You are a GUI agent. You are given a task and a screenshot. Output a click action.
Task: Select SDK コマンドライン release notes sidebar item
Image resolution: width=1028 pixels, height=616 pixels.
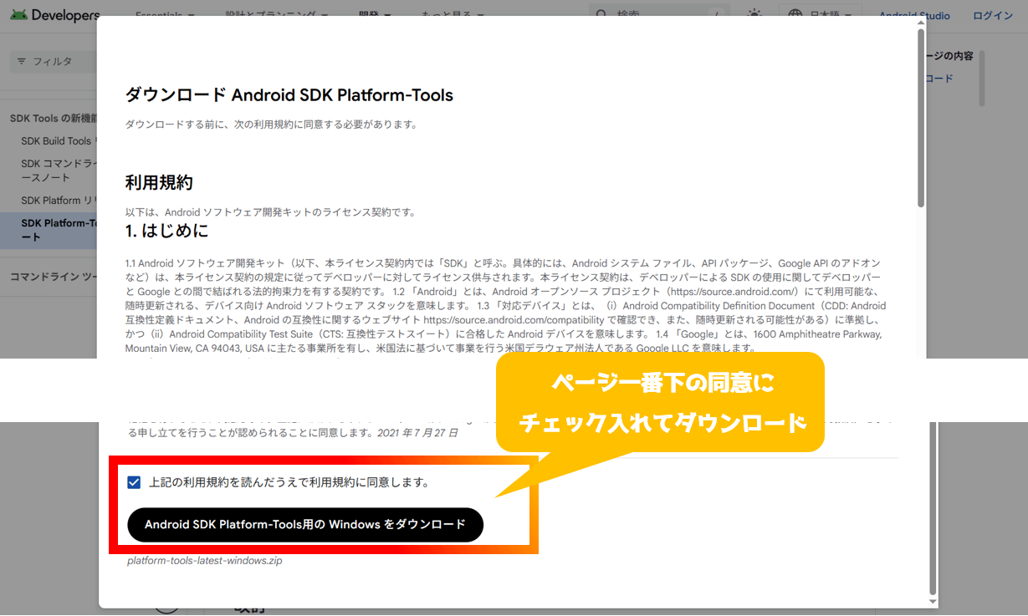point(59,171)
